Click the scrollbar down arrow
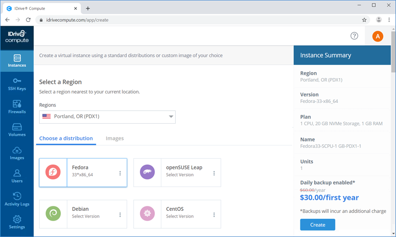Screen dimensions: 396x237 [x=393, y=234]
